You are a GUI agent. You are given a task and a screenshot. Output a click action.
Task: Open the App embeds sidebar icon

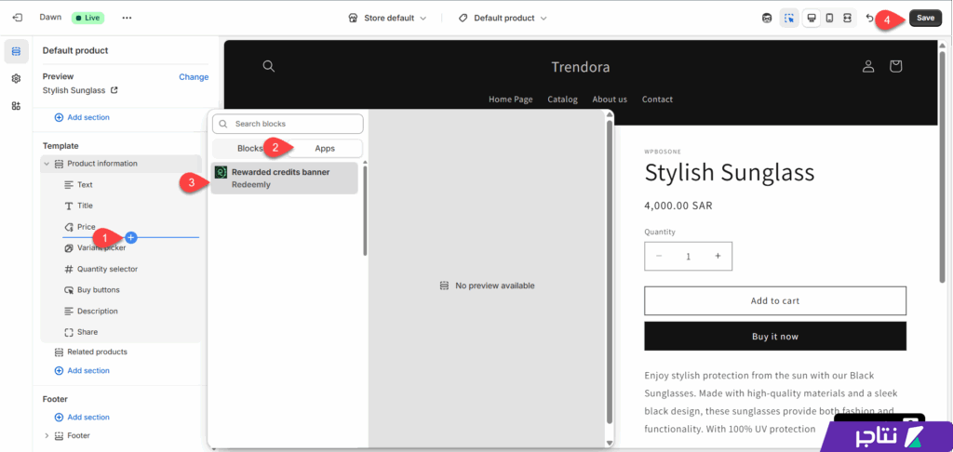17,106
